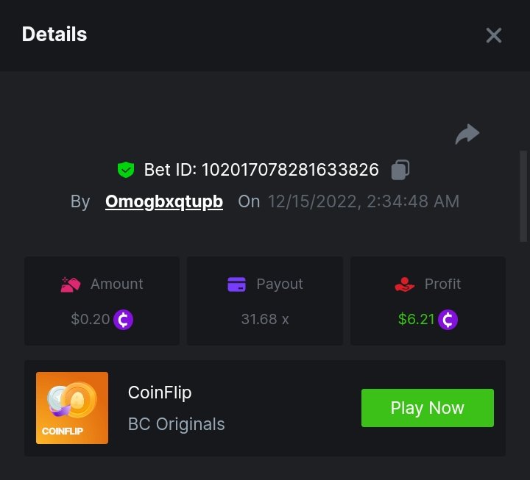Click the bet date and time text
530x480 pixels.
(364, 201)
